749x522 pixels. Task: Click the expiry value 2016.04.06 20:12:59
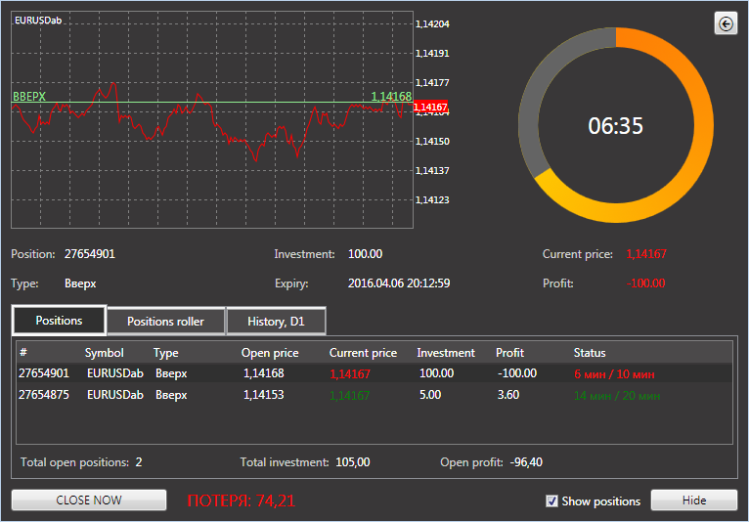pyautogui.click(x=399, y=283)
